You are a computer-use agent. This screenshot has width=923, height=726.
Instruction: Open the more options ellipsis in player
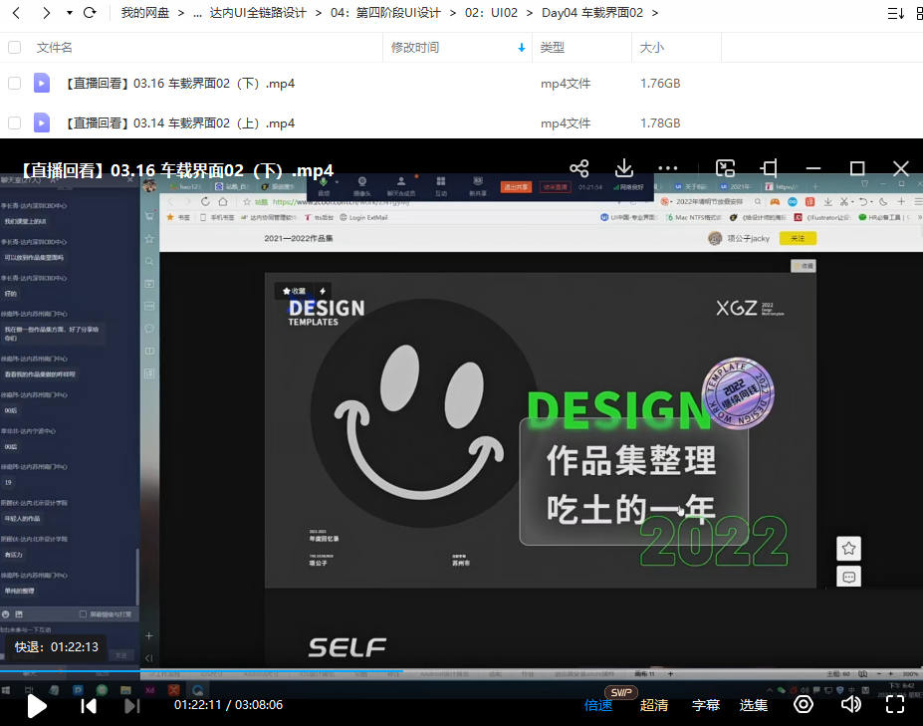[x=668, y=169]
